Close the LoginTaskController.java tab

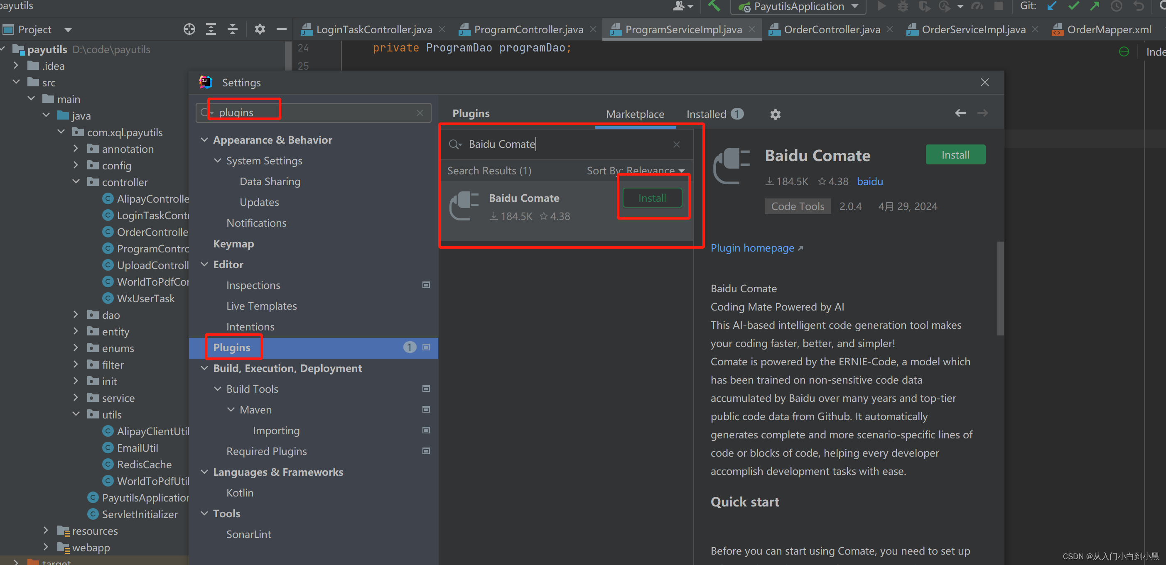coord(442,29)
